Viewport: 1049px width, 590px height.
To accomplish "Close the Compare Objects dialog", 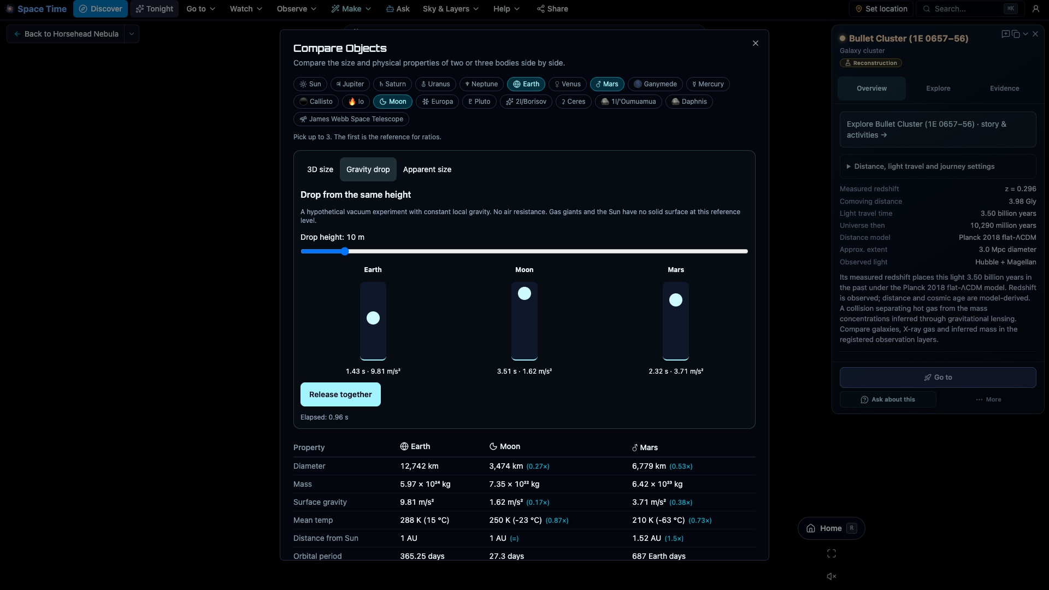I will pos(756,43).
